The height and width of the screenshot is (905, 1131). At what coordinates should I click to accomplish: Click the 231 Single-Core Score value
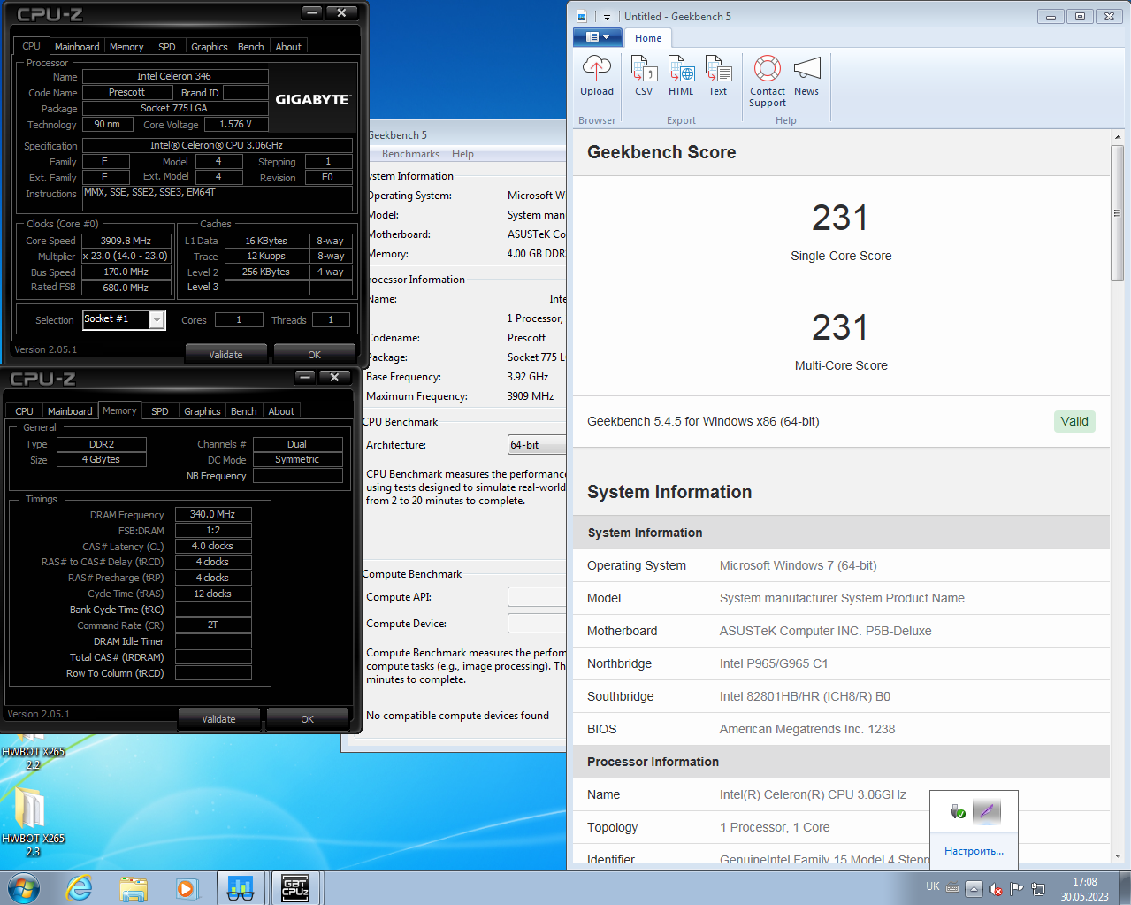click(840, 219)
